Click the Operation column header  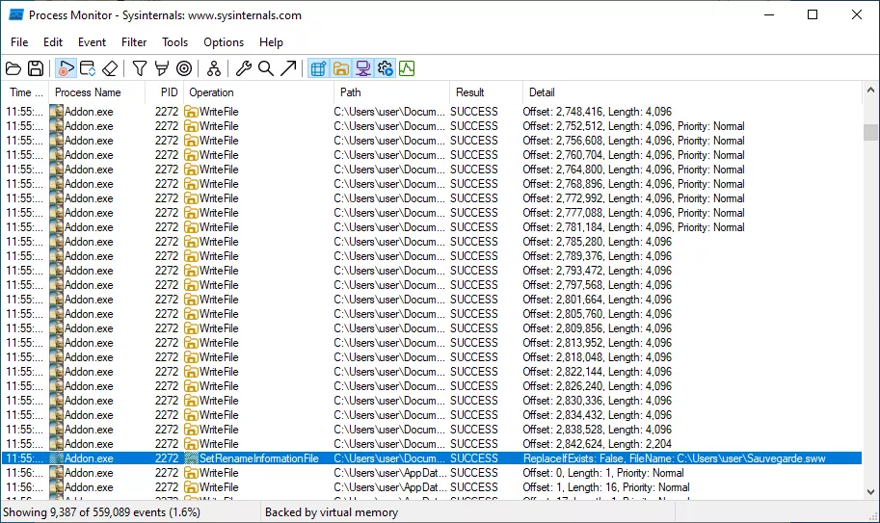(x=212, y=92)
